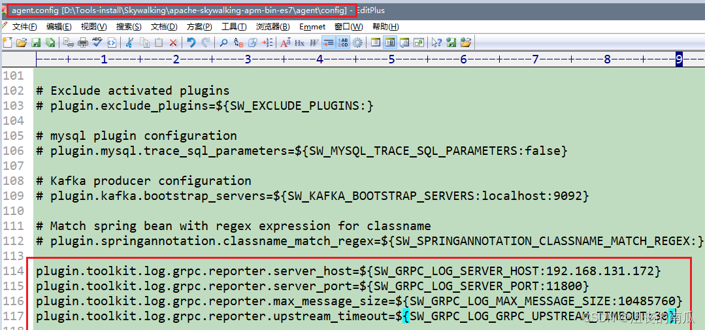
Task: Click the plugin.exclude_plugins line
Action: pos(205,106)
